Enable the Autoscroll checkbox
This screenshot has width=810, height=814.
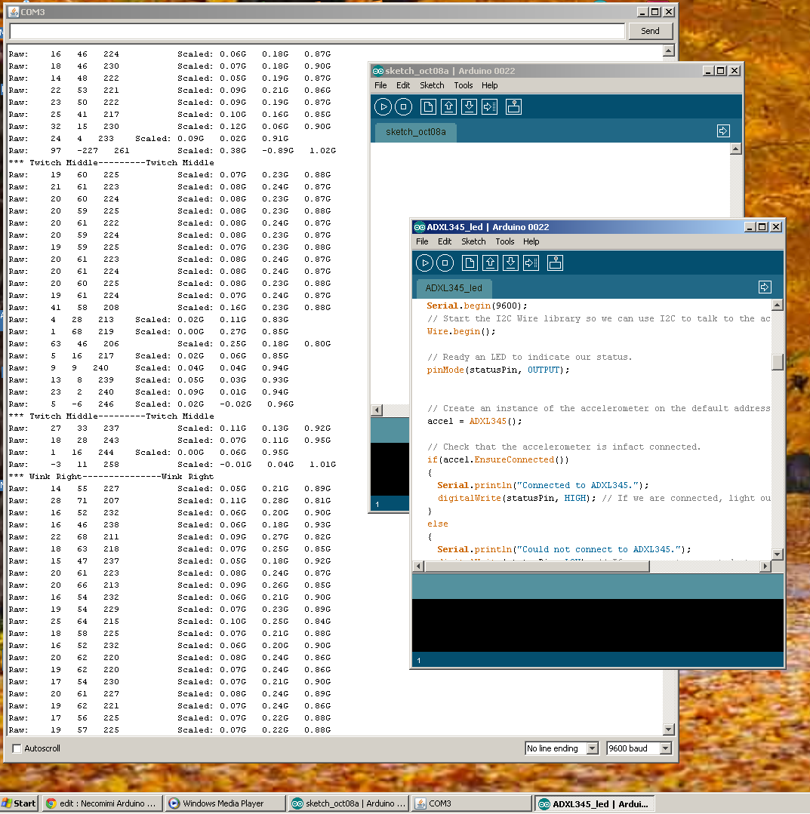pyautogui.click(x=17, y=748)
